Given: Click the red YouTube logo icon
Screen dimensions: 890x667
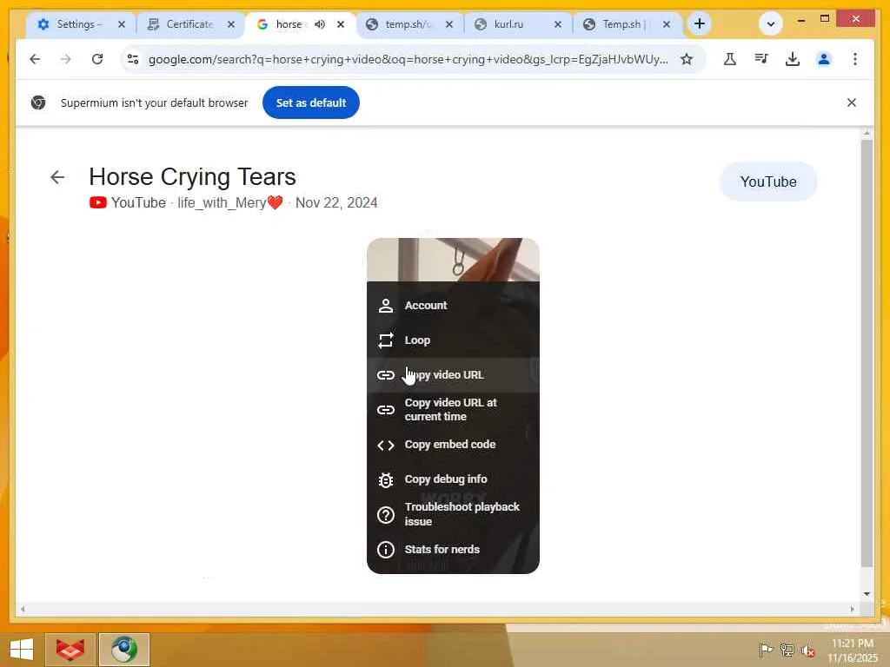Looking at the screenshot, I should pos(97,202).
